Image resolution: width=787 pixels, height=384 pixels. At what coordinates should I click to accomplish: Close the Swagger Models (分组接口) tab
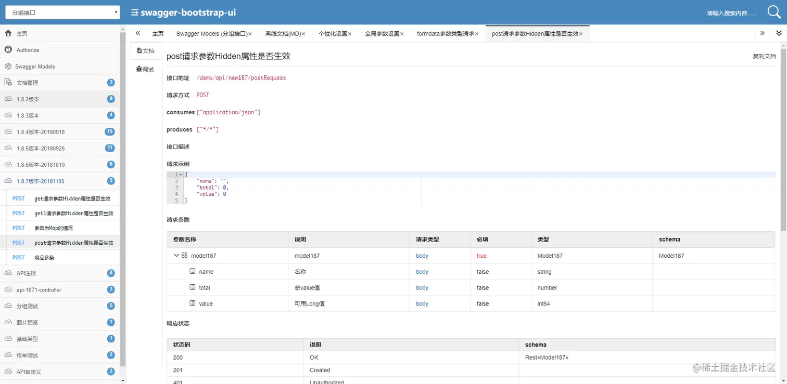point(250,34)
